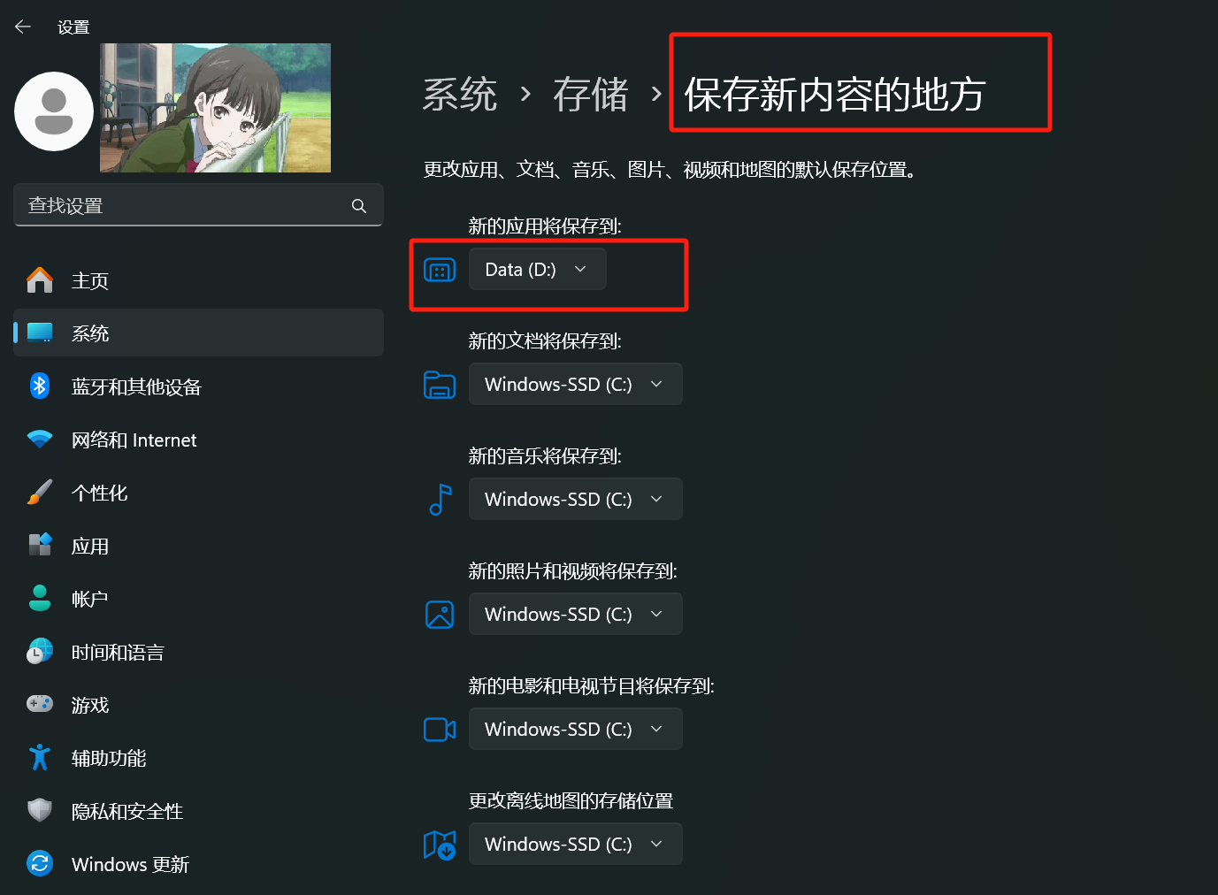Click the 系统 breadcrumb link
The image size is (1218, 895).
tap(460, 95)
